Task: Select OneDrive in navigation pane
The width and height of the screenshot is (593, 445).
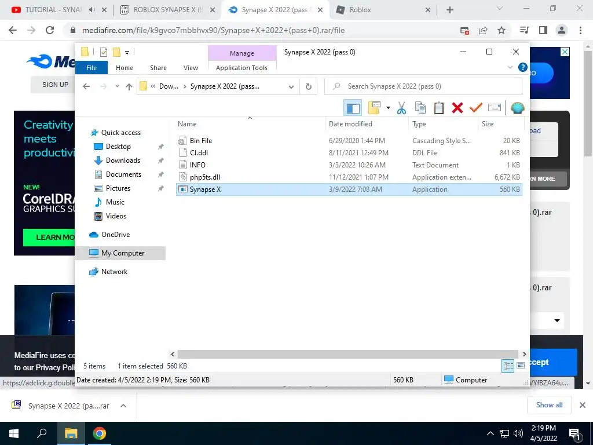Action: (115, 235)
